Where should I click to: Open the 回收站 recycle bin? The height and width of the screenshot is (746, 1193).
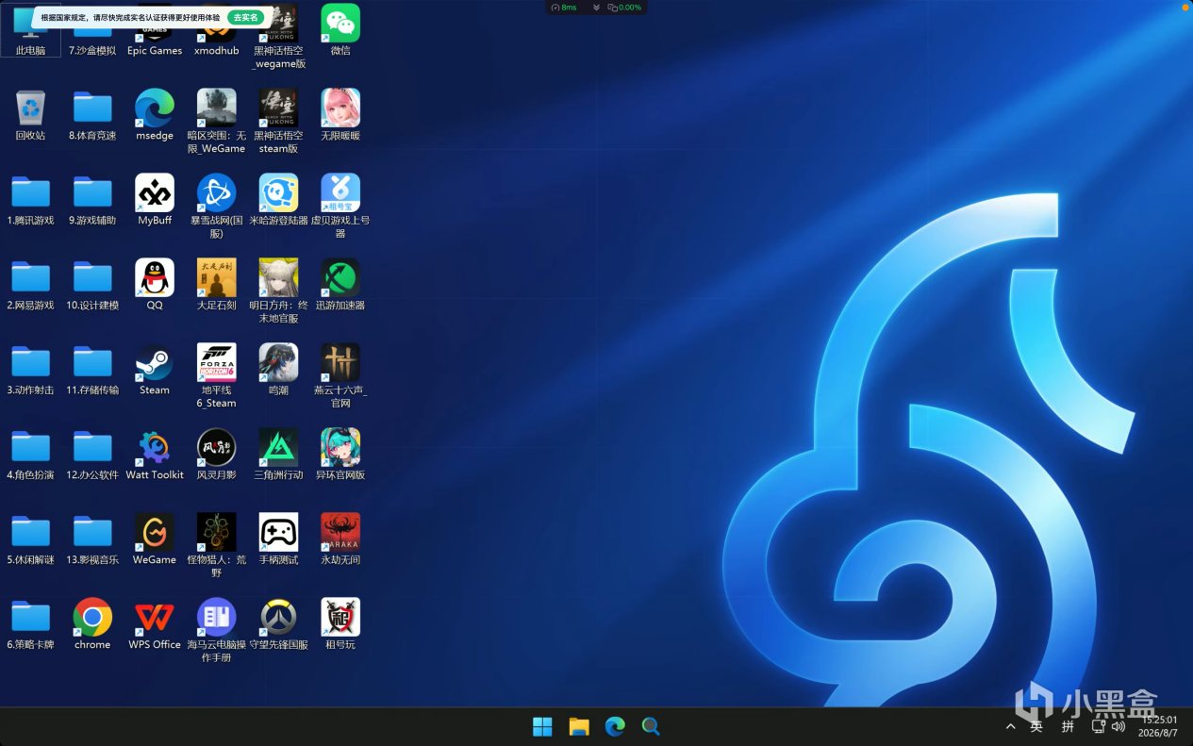tap(30, 108)
